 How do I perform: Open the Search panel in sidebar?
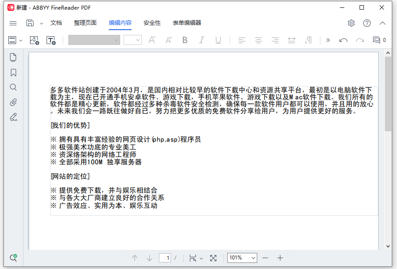point(13,88)
